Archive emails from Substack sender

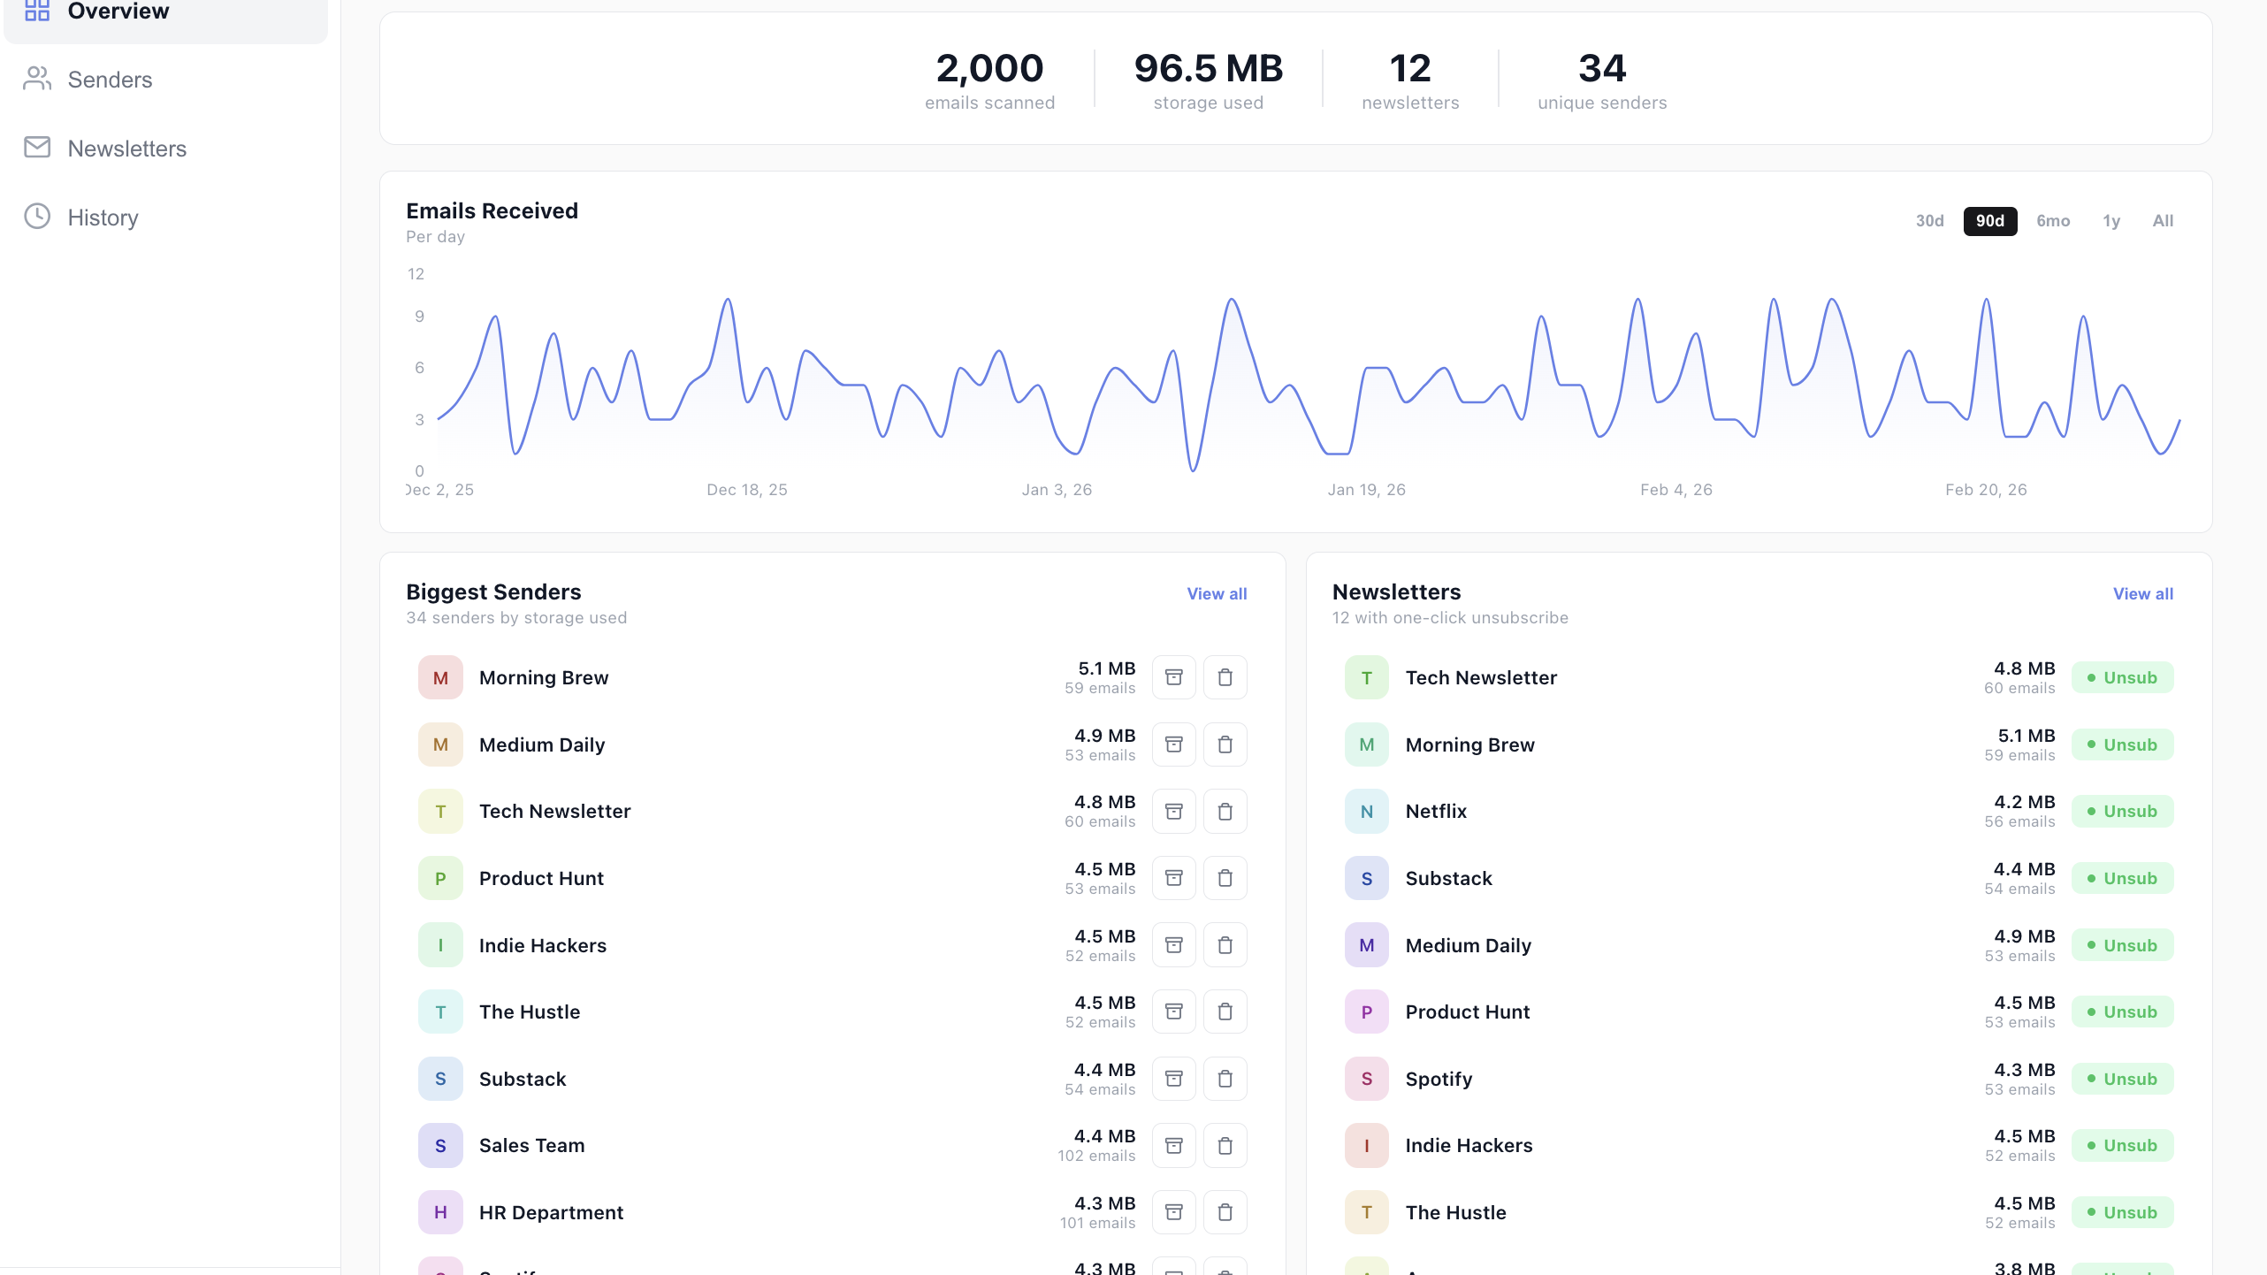(1173, 1079)
